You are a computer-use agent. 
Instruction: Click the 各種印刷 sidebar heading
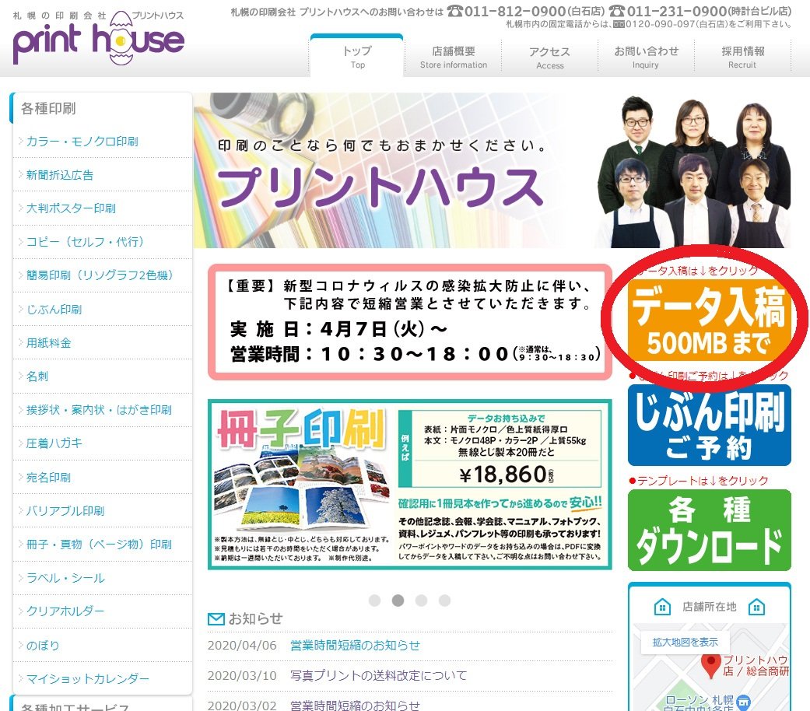pyautogui.click(x=48, y=108)
